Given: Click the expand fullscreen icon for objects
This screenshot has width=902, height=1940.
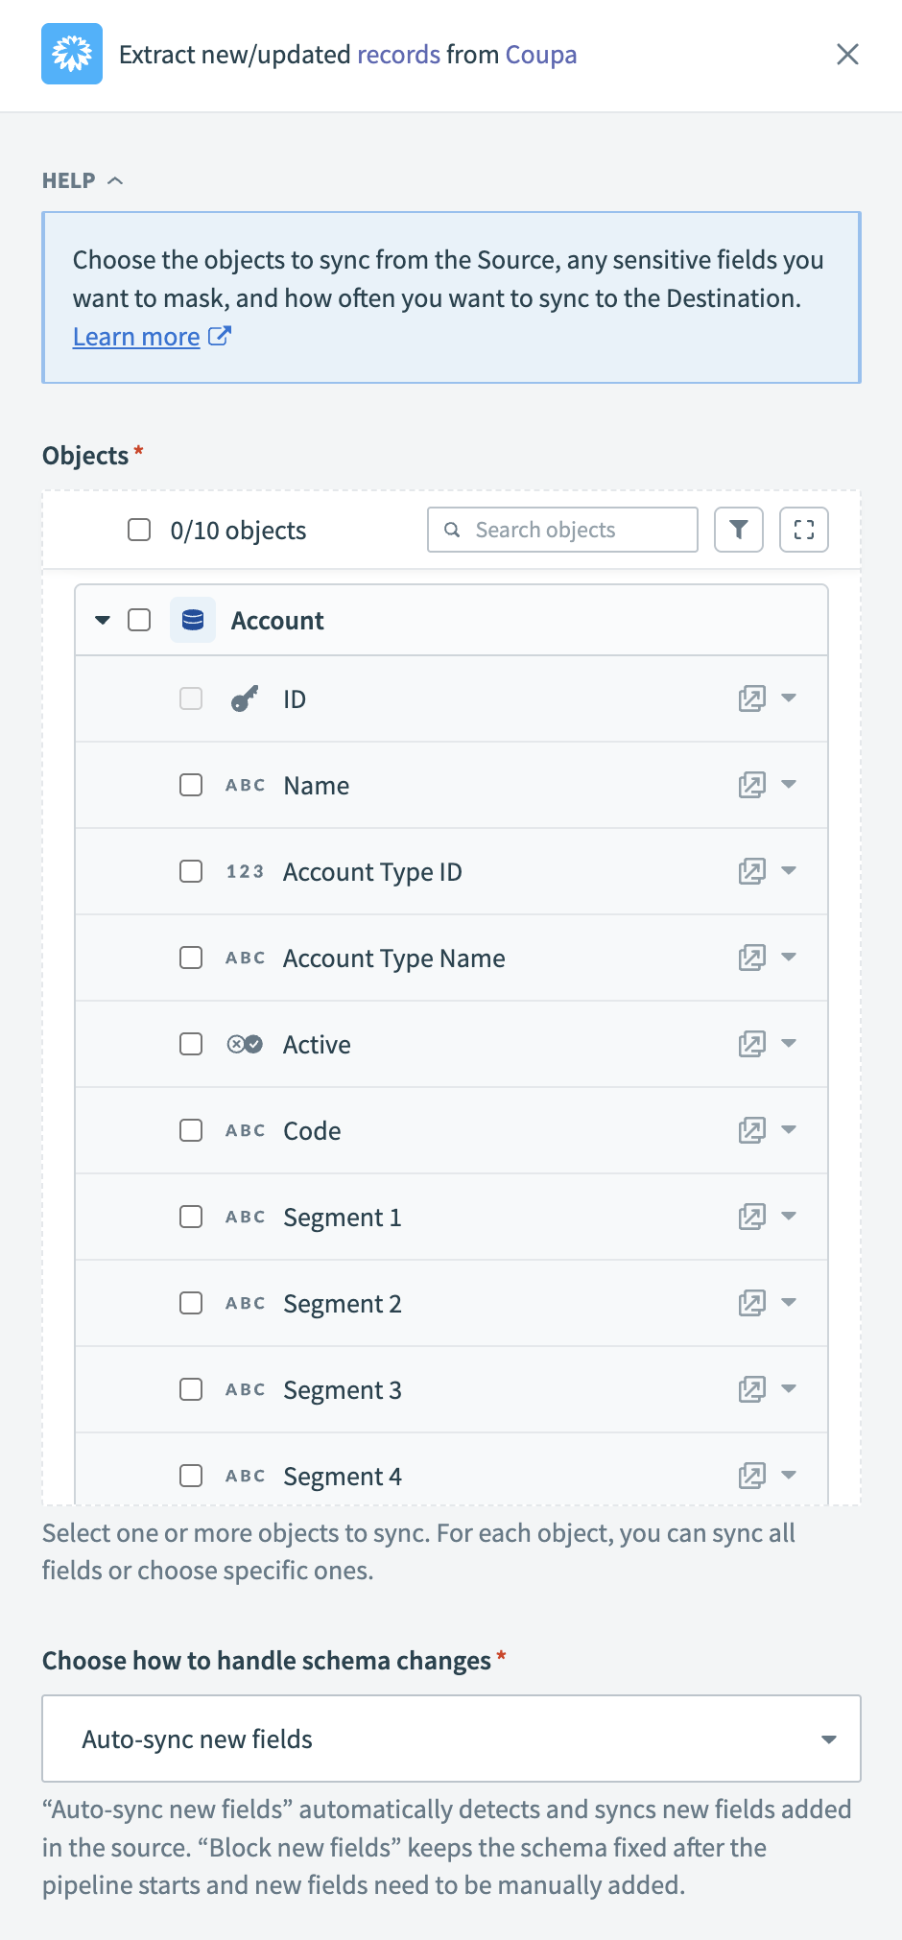Looking at the screenshot, I should 804,530.
